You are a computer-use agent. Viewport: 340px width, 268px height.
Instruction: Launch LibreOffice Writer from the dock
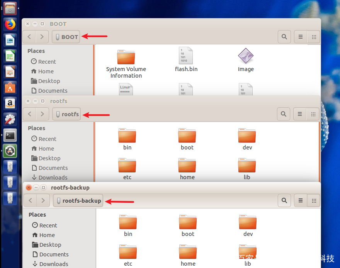point(10,40)
